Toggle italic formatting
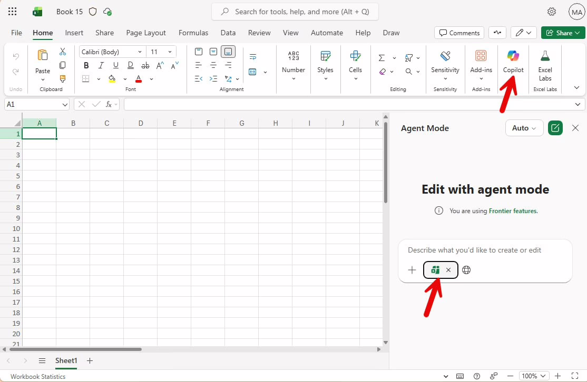Image resolution: width=587 pixels, height=382 pixels. [x=101, y=65]
